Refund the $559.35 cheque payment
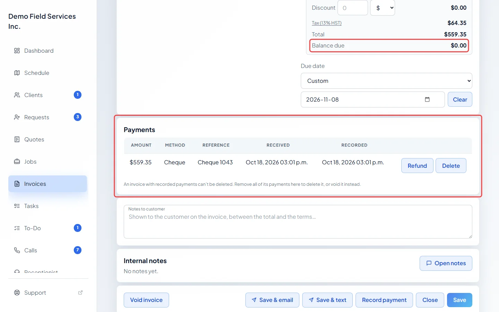The width and height of the screenshot is (499, 312). click(x=417, y=166)
